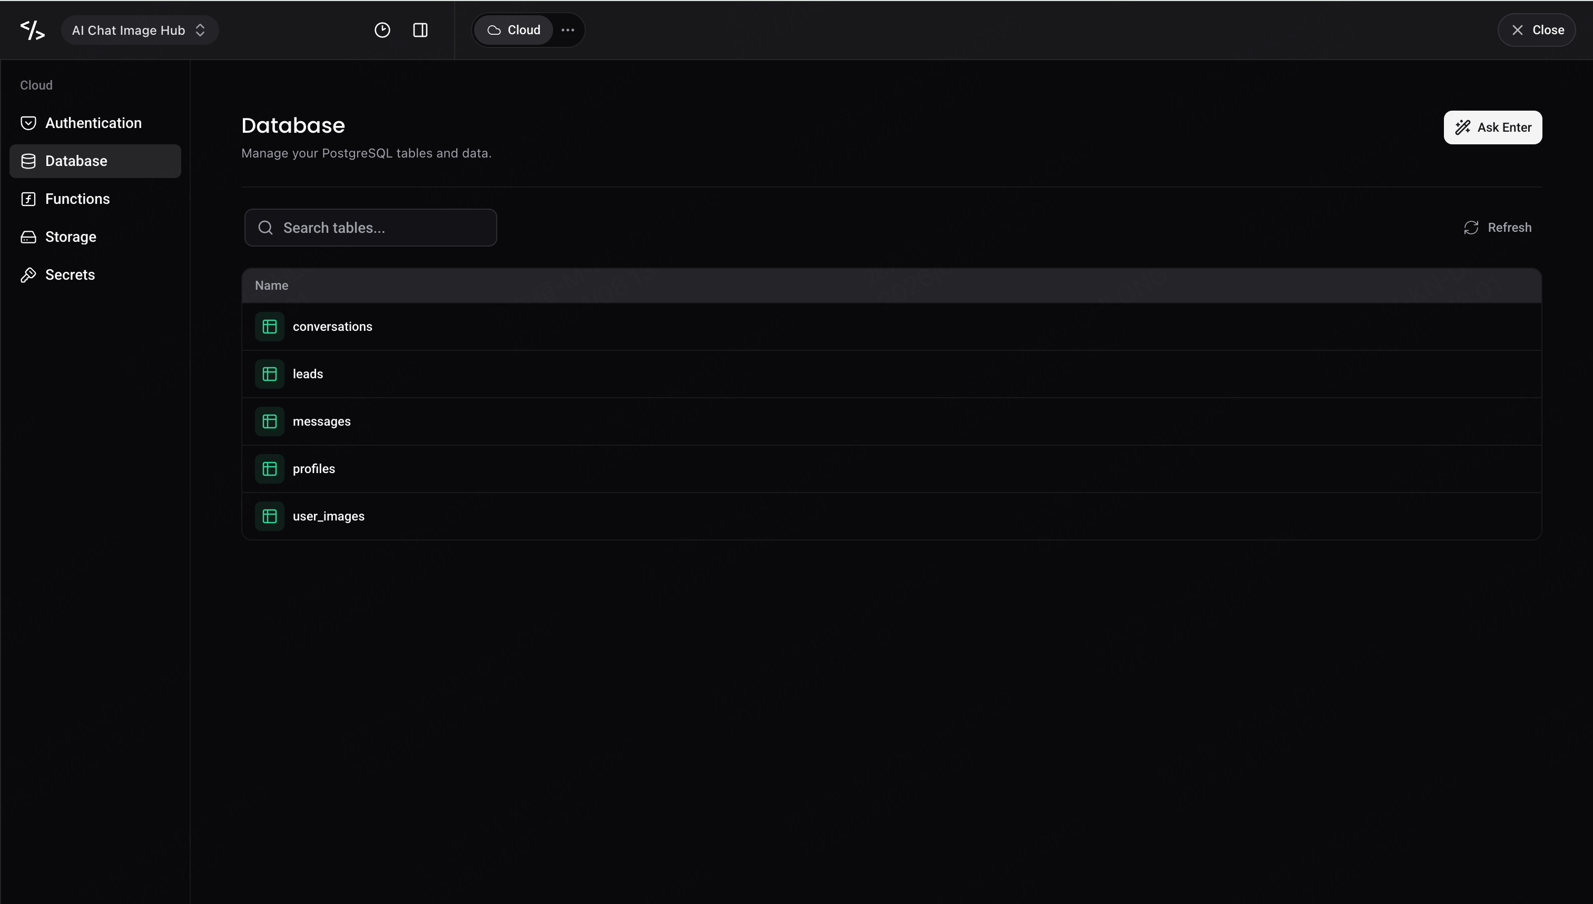Focus the Search tables input field

tap(371, 228)
